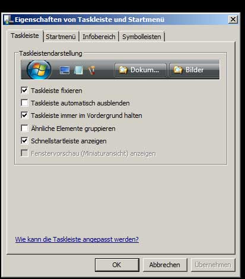
Task: Switch to the Startmenü tab
Action: tap(61, 37)
